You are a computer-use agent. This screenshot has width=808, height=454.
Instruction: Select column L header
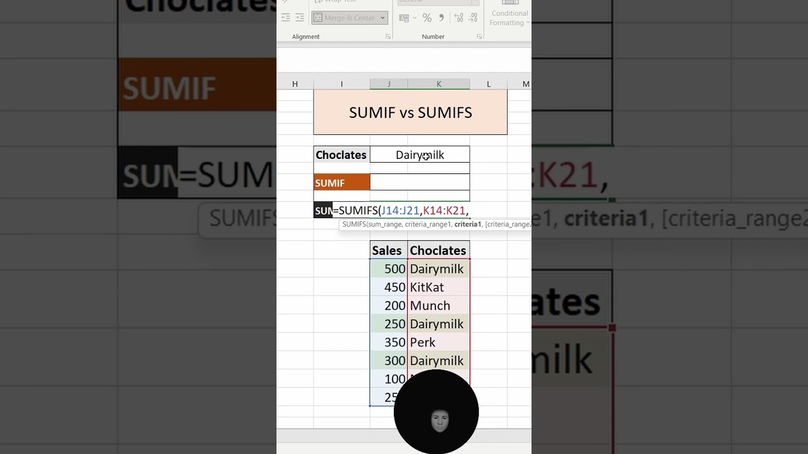tap(489, 84)
